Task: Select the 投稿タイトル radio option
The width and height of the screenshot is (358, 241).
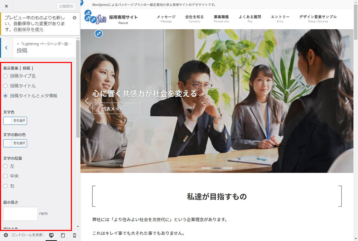Action: [5, 86]
